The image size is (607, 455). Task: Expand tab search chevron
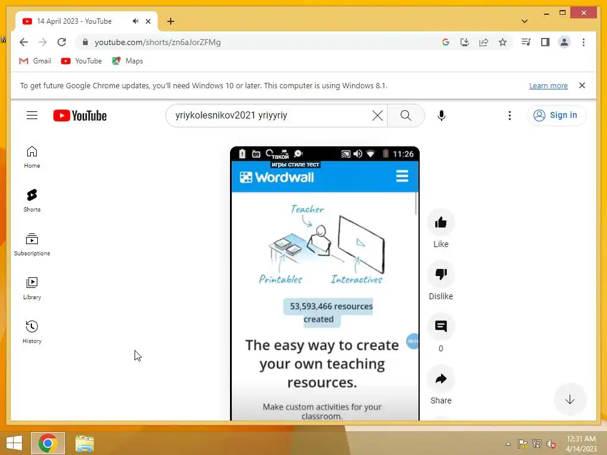tap(525, 21)
